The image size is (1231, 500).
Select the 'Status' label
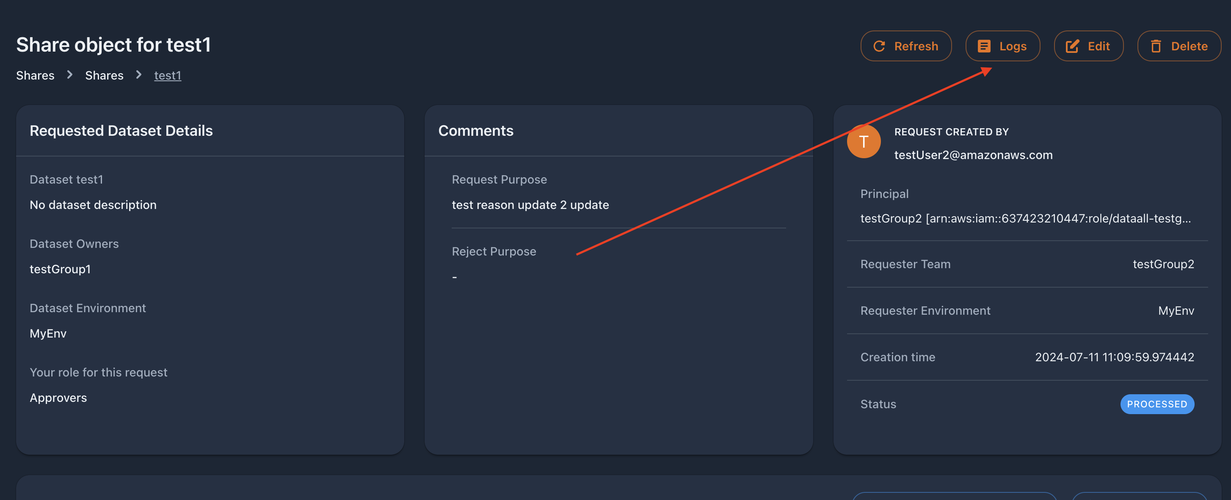(878, 404)
